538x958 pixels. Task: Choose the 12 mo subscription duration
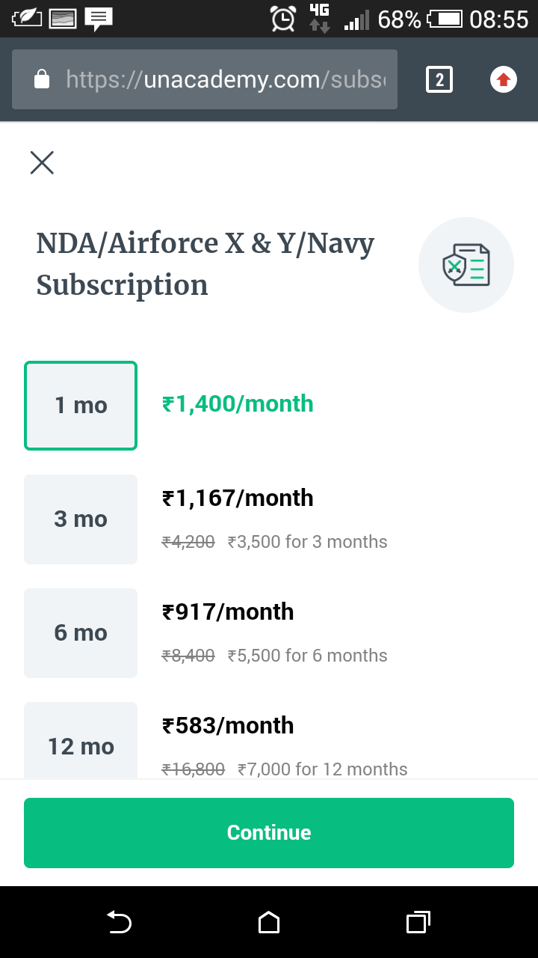81,741
